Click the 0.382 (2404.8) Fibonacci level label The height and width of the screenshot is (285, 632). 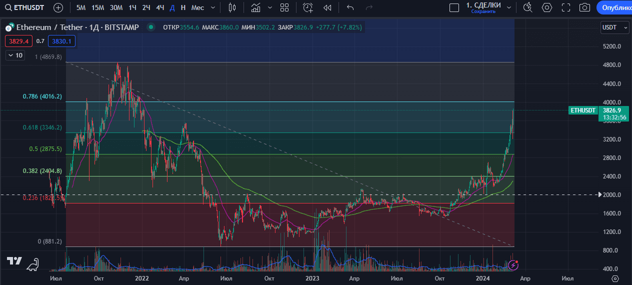(42, 171)
